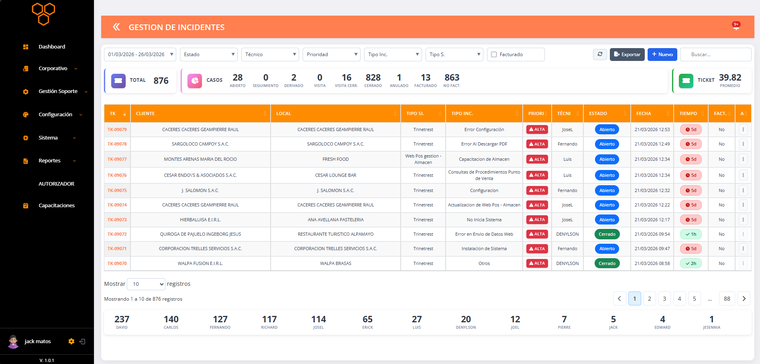Viewport: 760px width, 364px height.
Task: Open actions menu for ticket TK-09076
Action: (x=743, y=175)
